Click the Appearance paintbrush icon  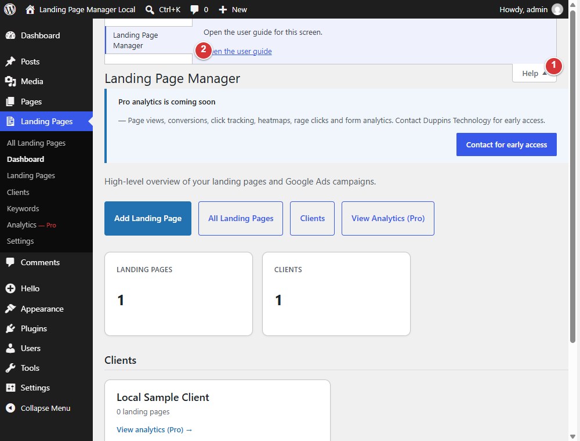[10, 309]
